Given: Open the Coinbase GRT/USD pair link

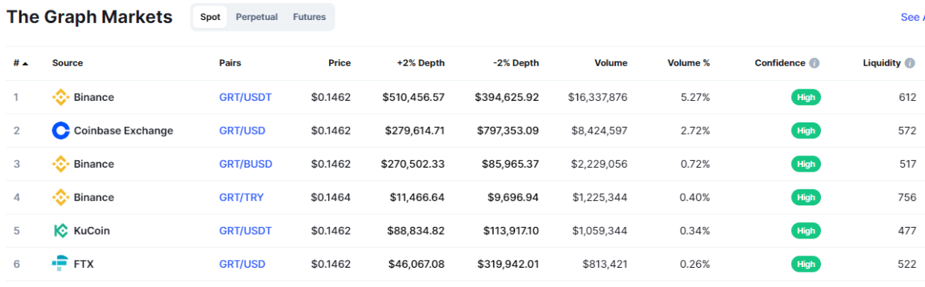Looking at the screenshot, I should coord(242,131).
